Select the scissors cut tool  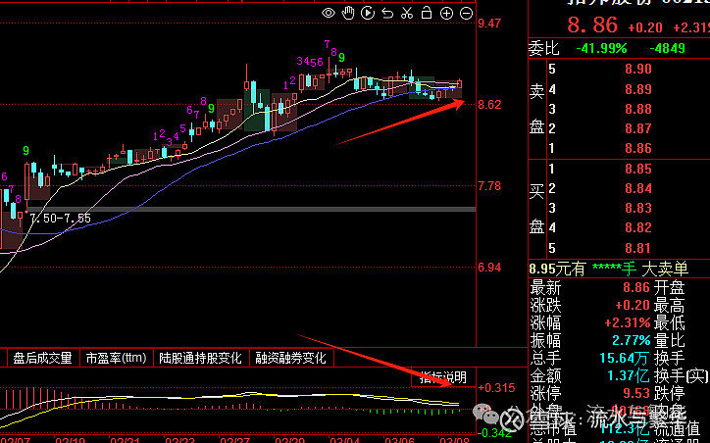click(x=407, y=13)
